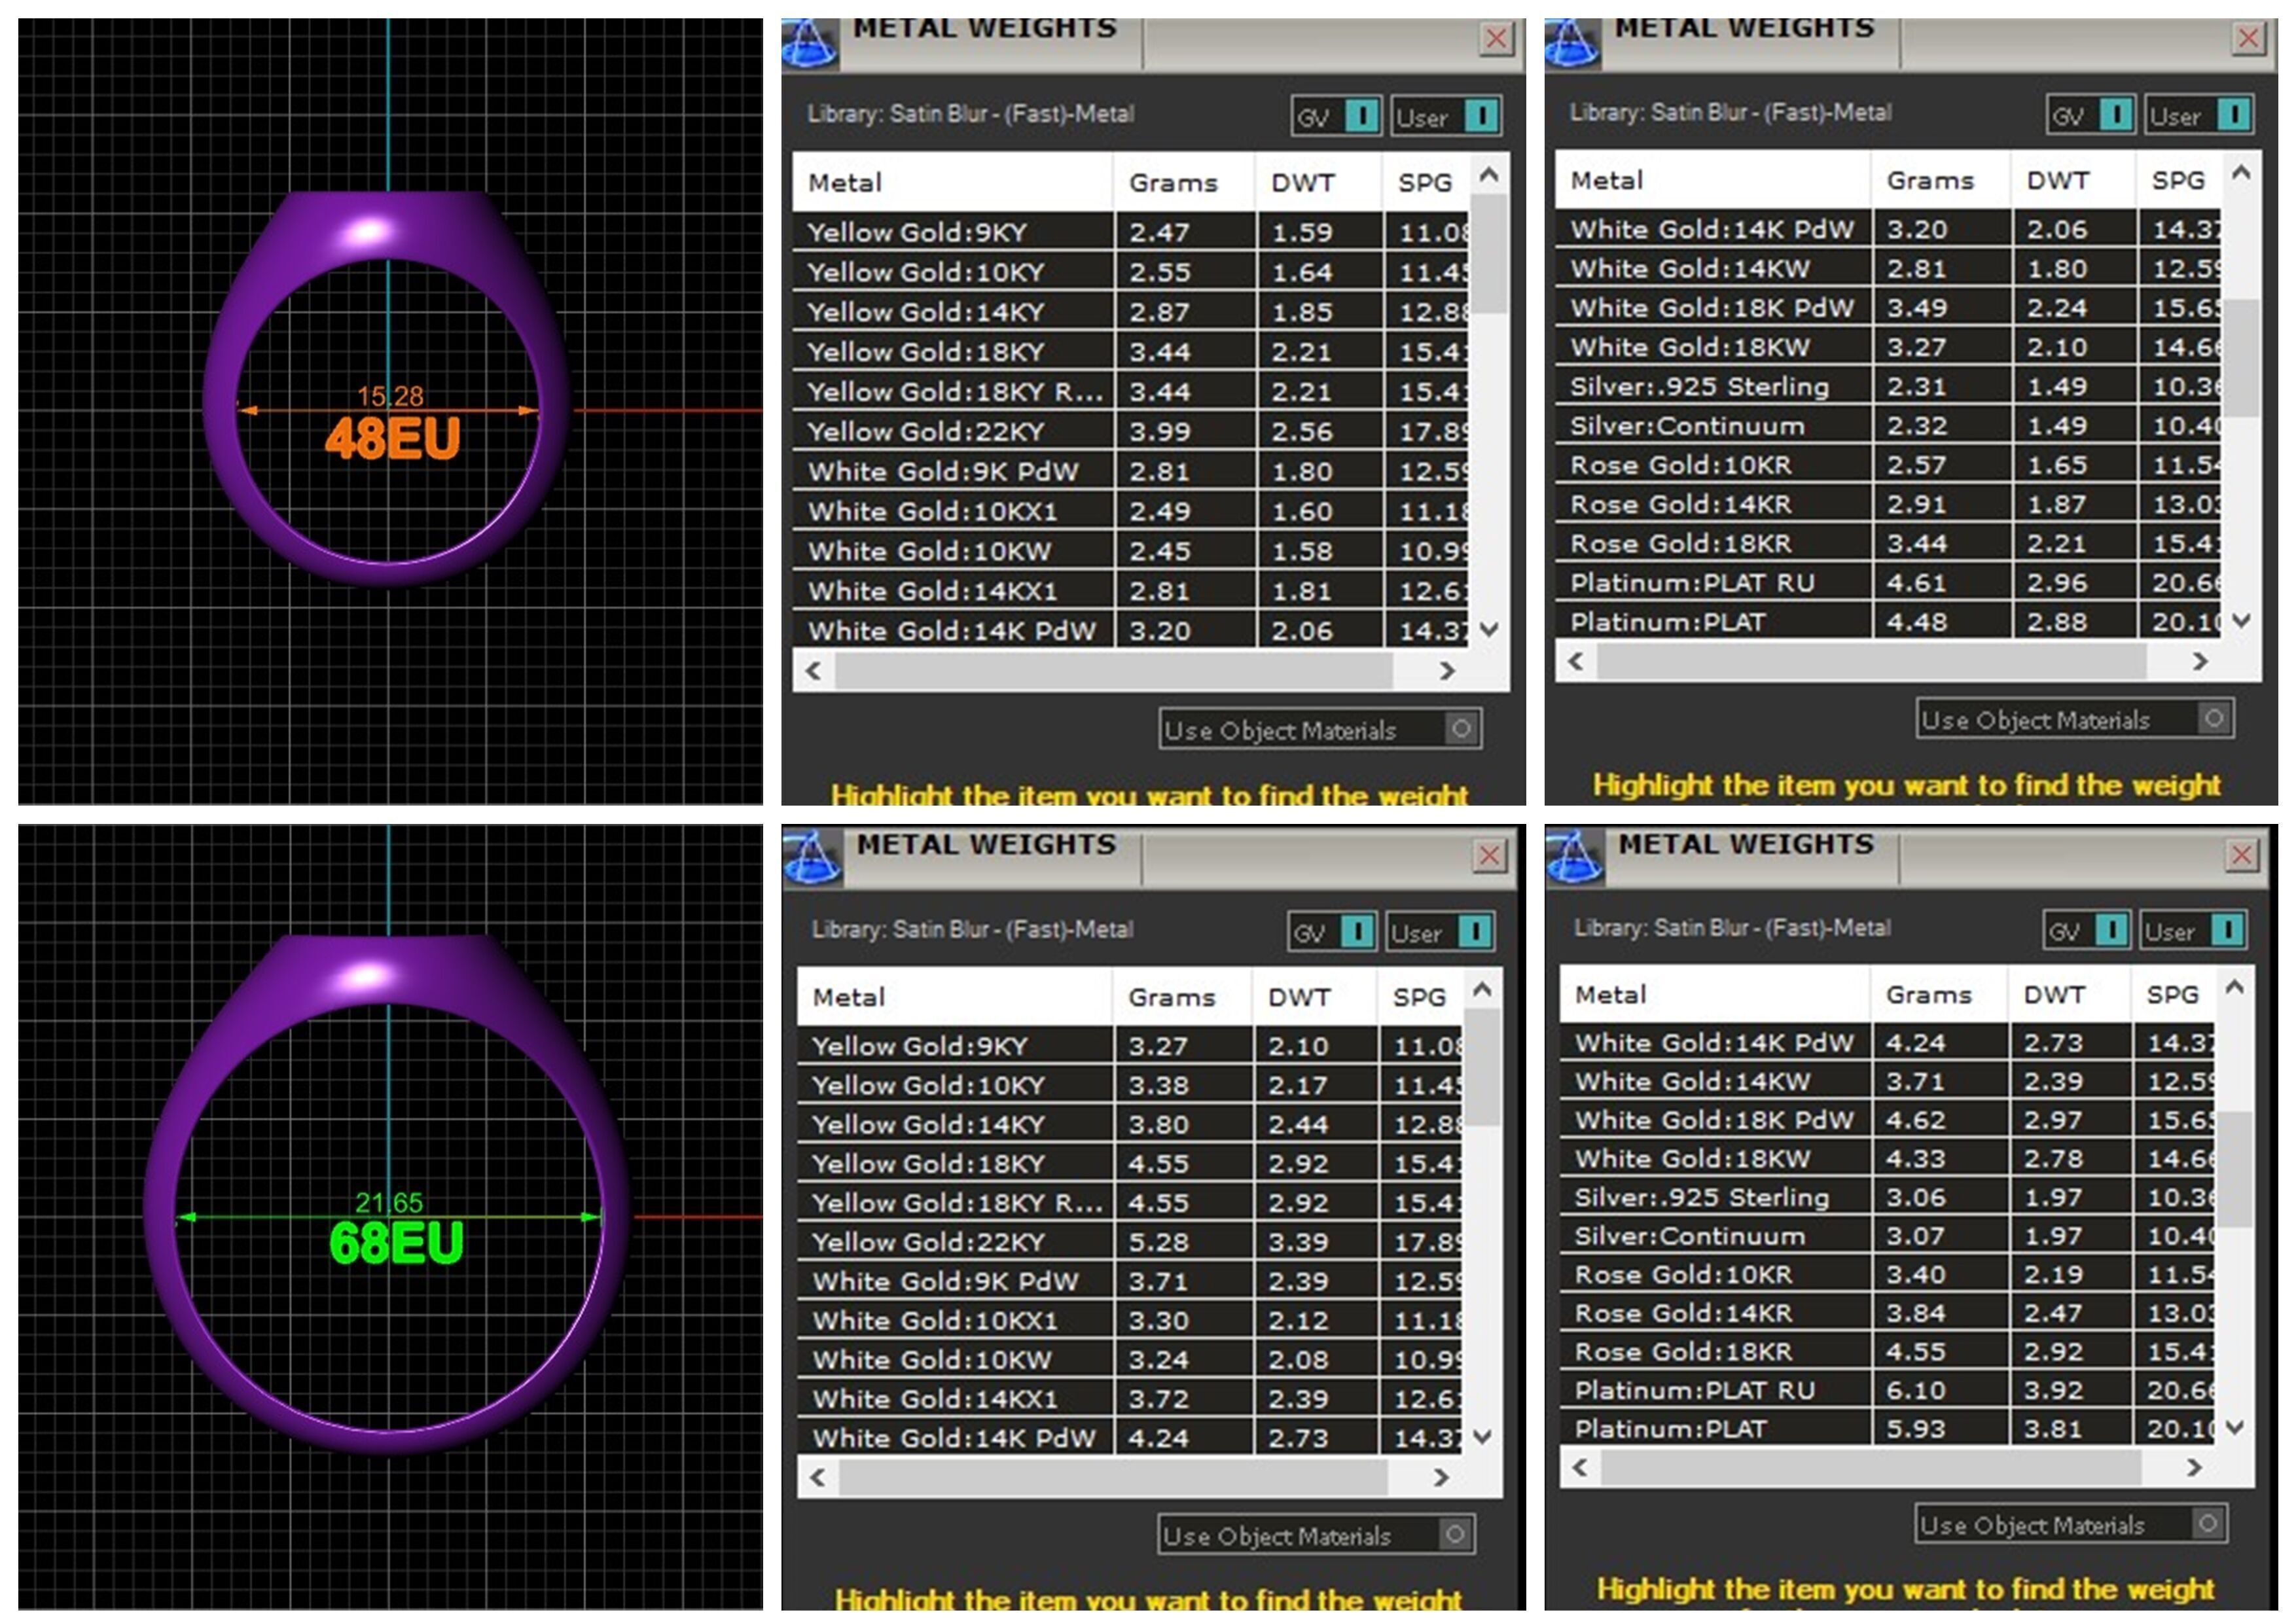Screen dimensions: 2296x1623
Task: Close the Metal Weights panel listing Yellow Gold:9KY 2.47
Action: click(x=1496, y=40)
